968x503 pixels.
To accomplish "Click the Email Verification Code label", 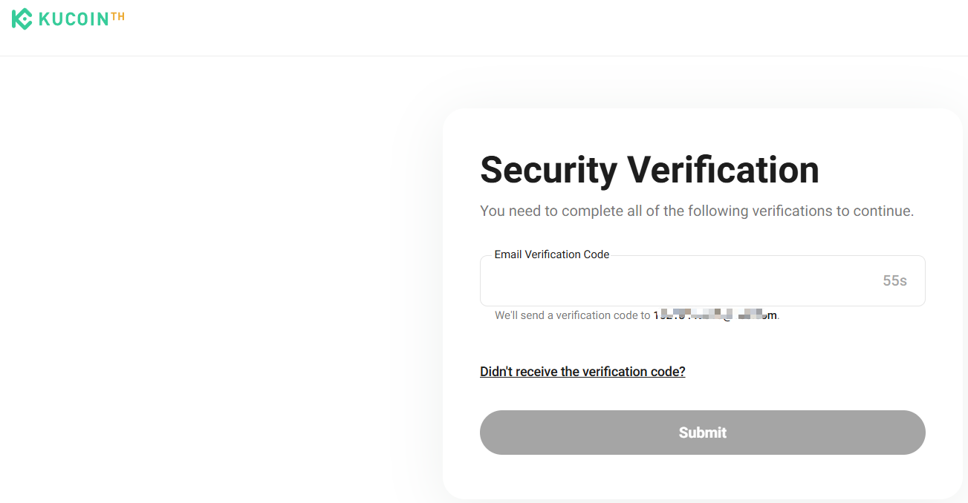I will 551,254.
